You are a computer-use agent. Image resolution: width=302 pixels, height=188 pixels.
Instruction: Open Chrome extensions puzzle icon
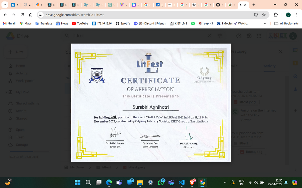point(276,15)
